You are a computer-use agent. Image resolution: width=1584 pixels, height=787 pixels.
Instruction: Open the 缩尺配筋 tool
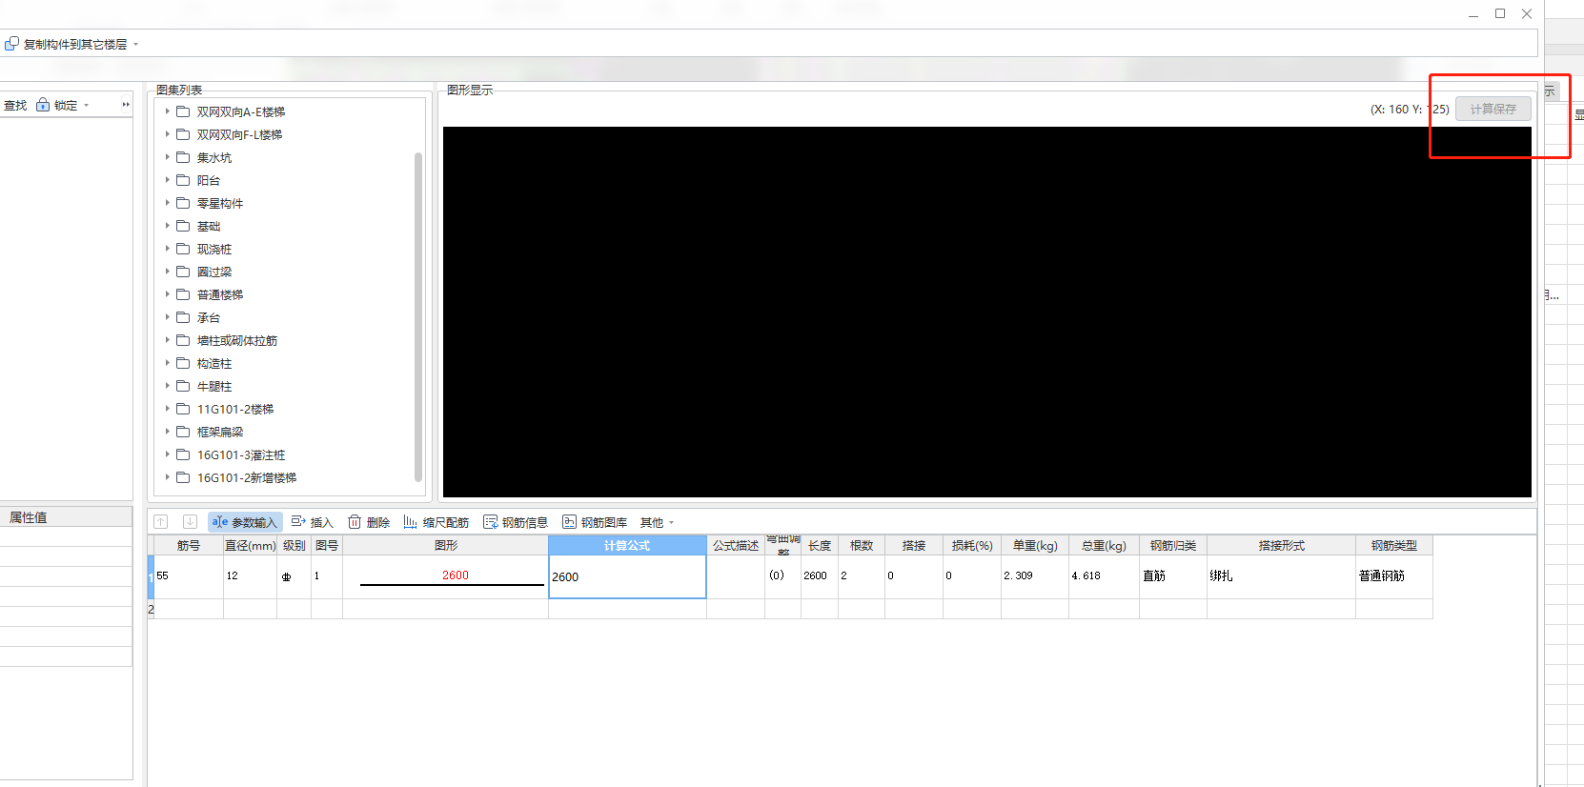point(436,522)
